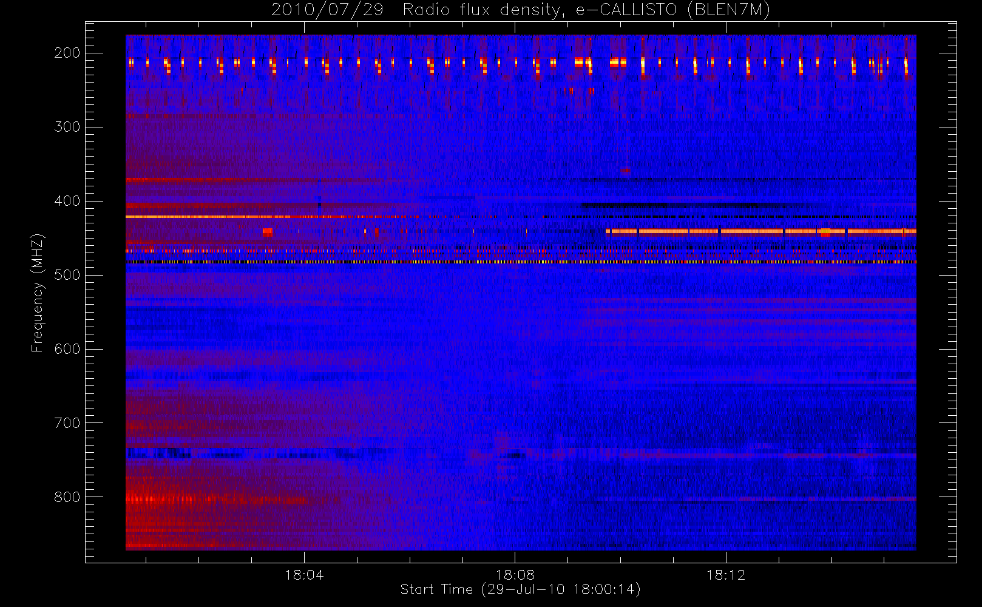Screen dimensions: 982x607
Task: Click the 700 frequency tick label
Action: [x=67, y=423]
